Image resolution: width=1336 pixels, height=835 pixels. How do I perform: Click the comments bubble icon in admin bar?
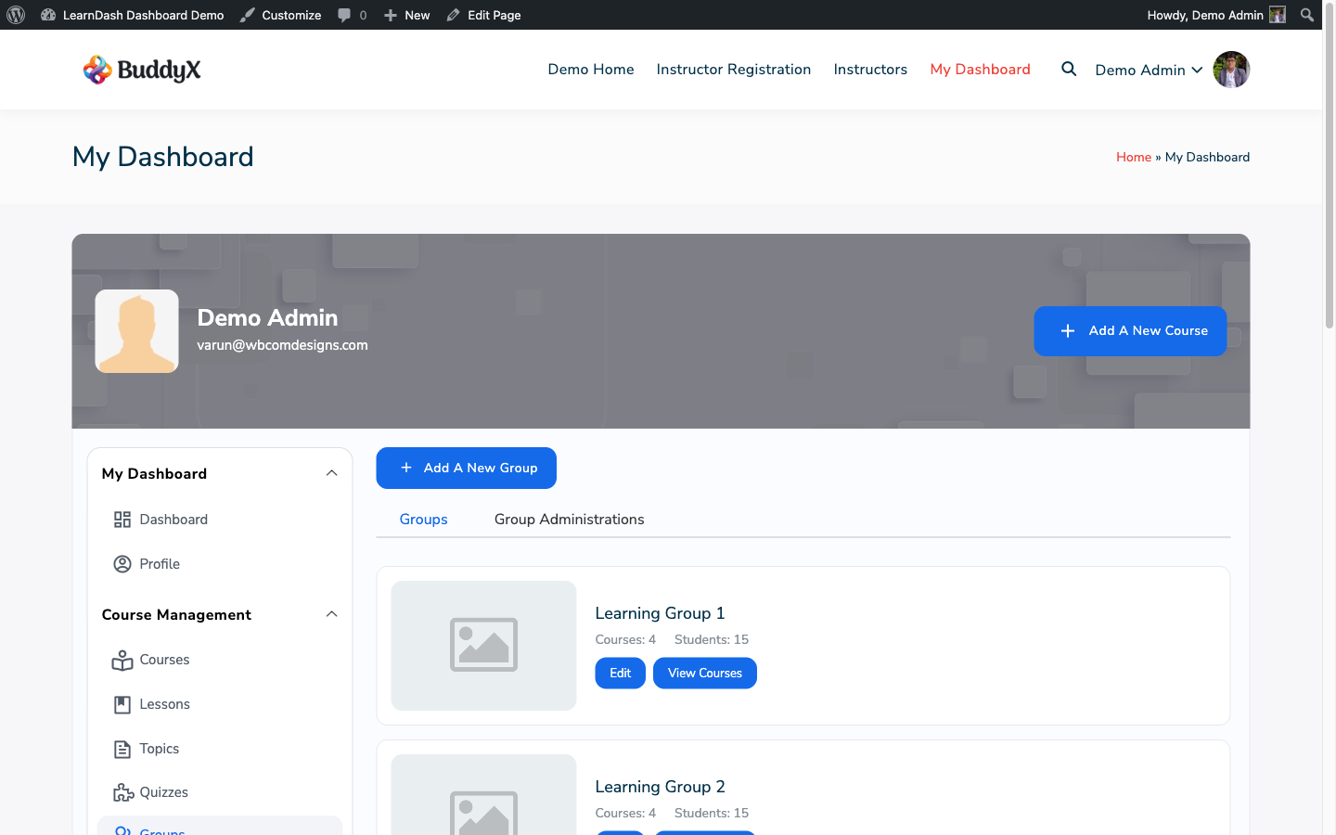[343, 14]
